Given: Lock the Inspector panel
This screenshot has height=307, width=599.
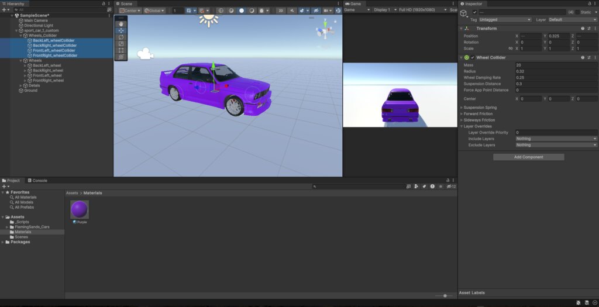Looking at the screenshot, I should point(589,4).
